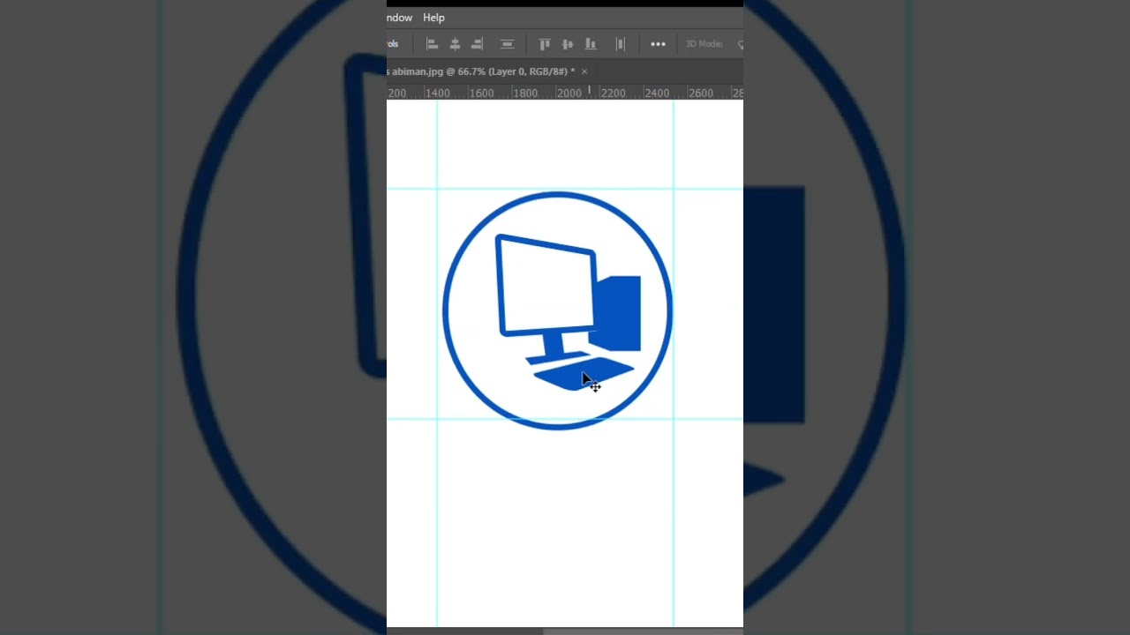This screenshot has width=1130, height=635.
Task: Click the 3D Mode label in options bar
Action: (704, 44)
